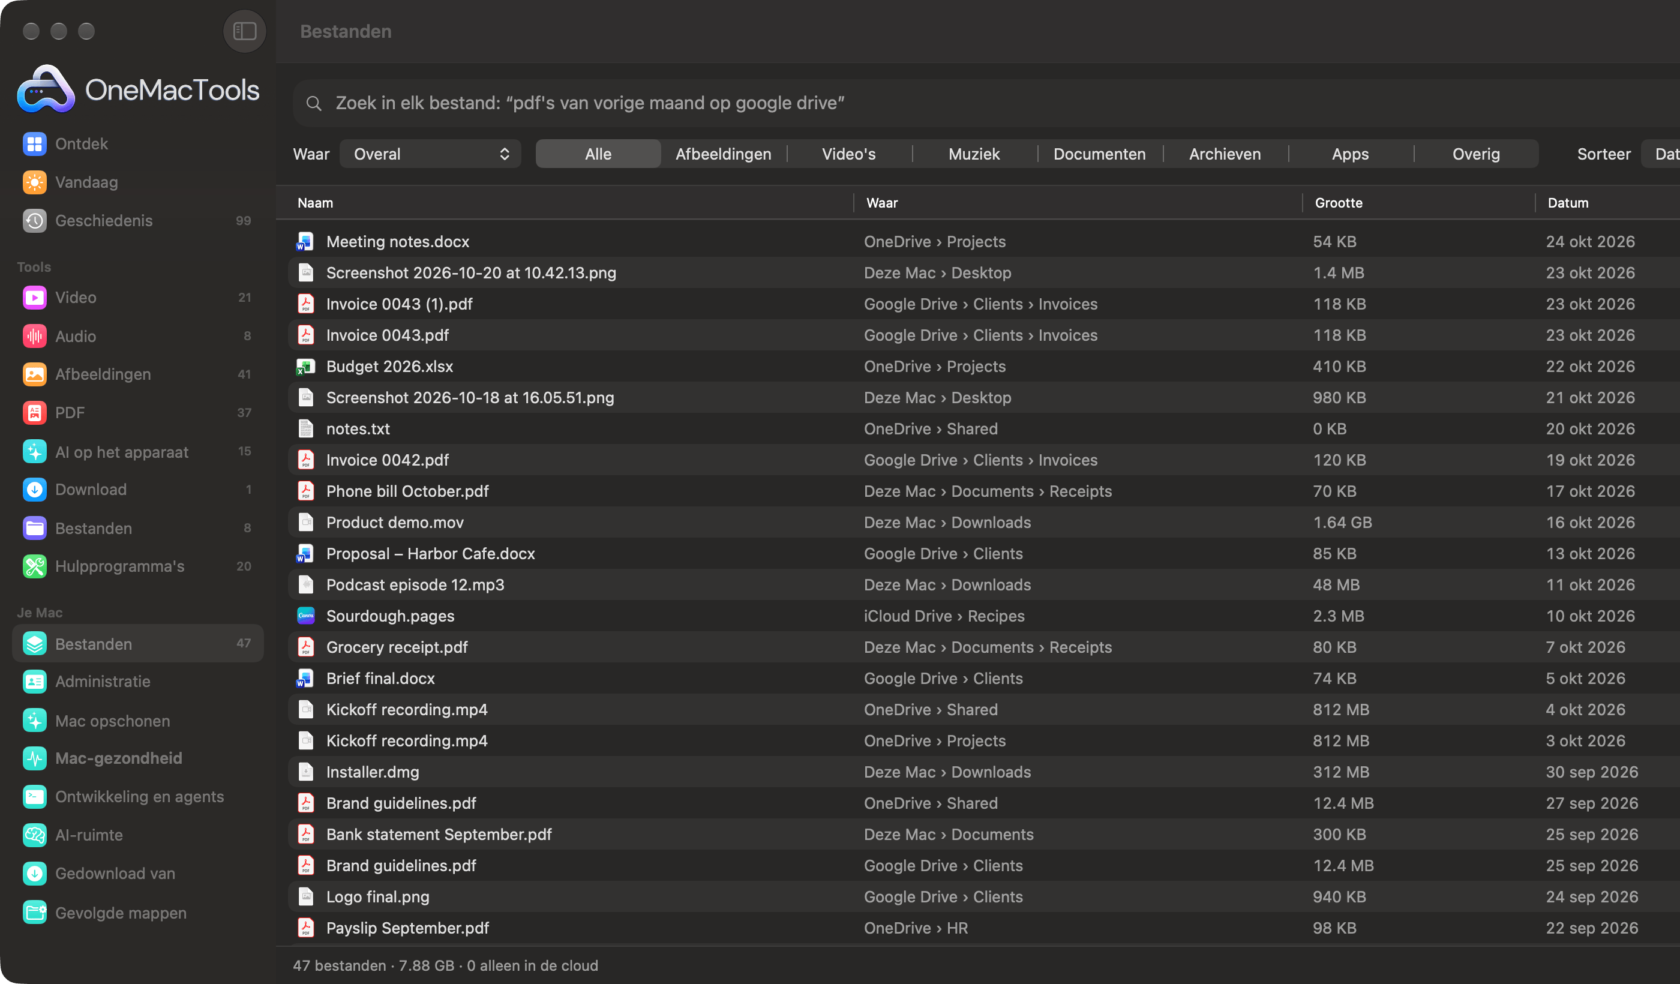Select Bestanden stack icon under Je Mac
This screenshot has height=984, width=1680.
point(35,643)
